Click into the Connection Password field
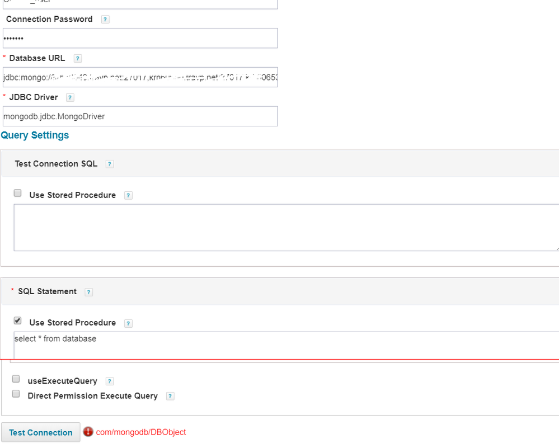This screenshot has width=559, height=448. (x=140, y=38)
